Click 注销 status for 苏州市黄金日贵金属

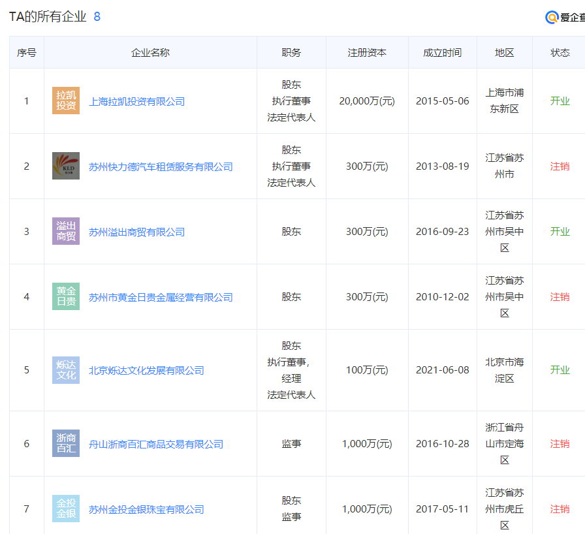pos(560,297)
